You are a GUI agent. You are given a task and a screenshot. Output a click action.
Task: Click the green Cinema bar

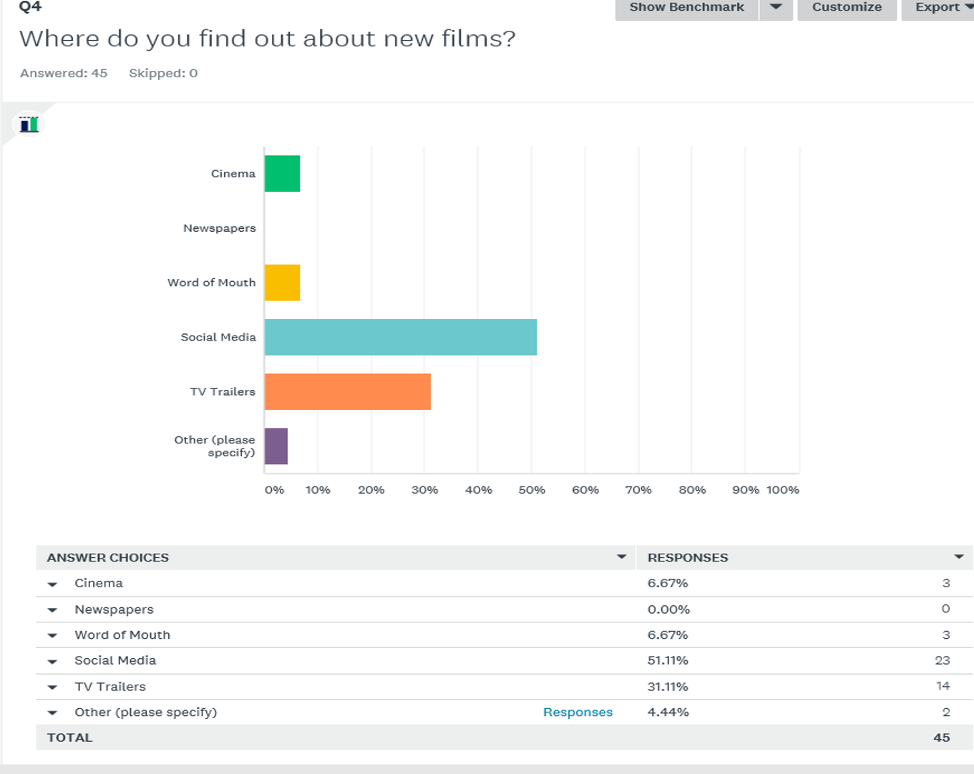tap(281, 173)
